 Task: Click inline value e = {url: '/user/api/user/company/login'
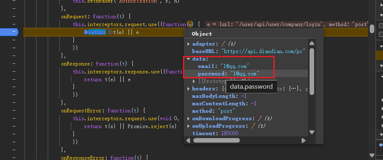click(265, 24)
